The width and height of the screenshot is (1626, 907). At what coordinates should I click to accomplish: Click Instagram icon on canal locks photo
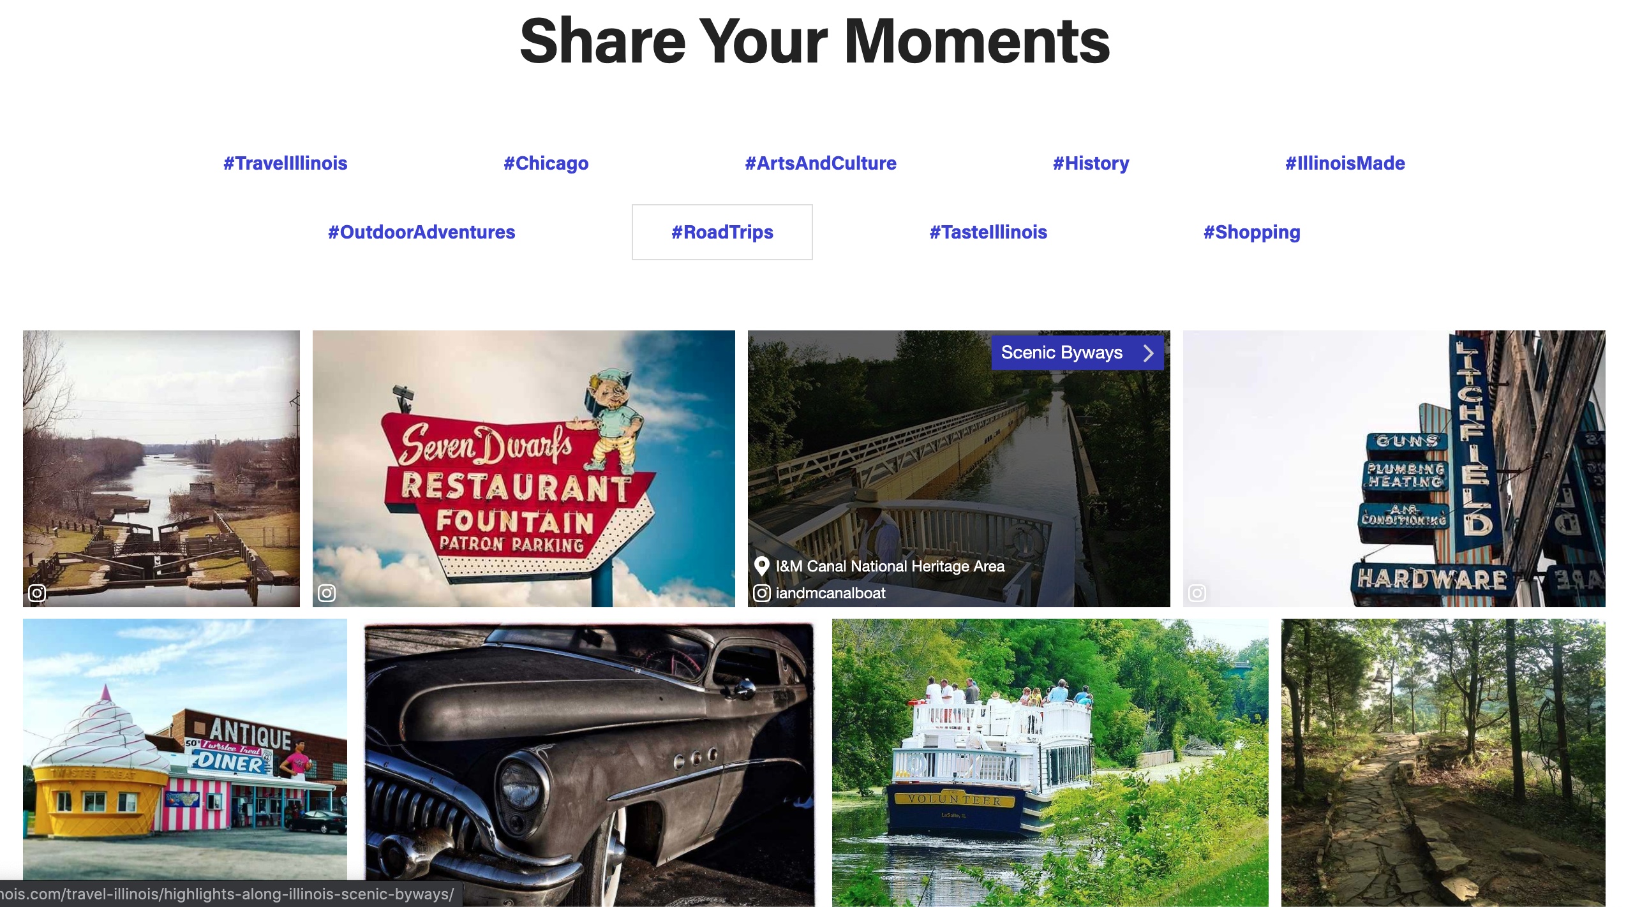click(x=38, y=593)
